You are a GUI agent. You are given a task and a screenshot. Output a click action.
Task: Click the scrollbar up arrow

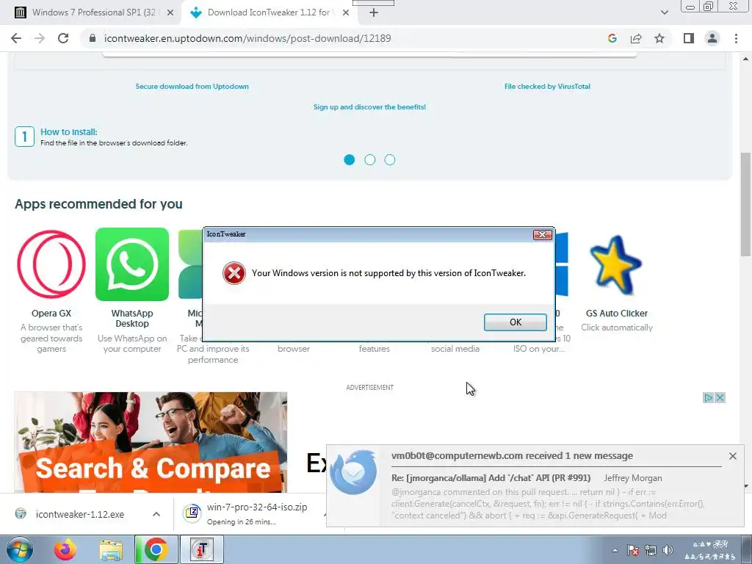pyautogui.click(x=746, y=59)
